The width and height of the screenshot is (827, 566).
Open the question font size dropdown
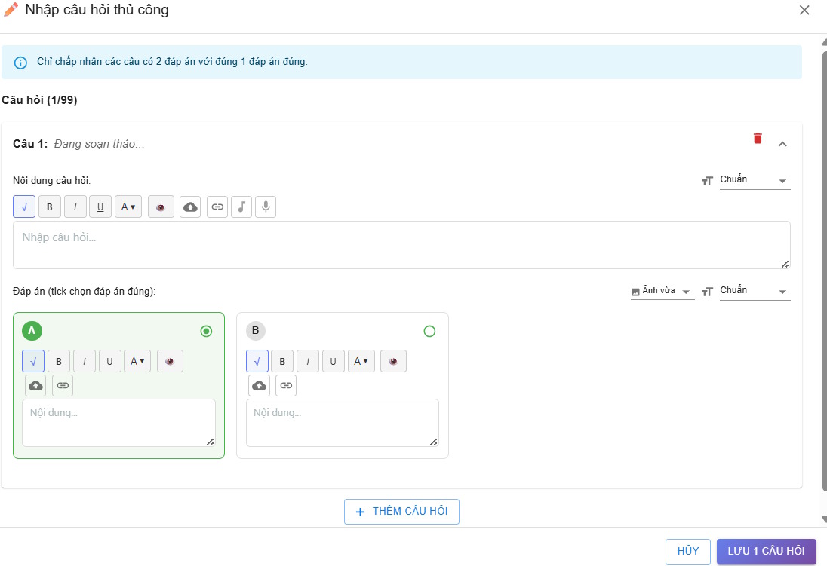[x=755, y=180]
